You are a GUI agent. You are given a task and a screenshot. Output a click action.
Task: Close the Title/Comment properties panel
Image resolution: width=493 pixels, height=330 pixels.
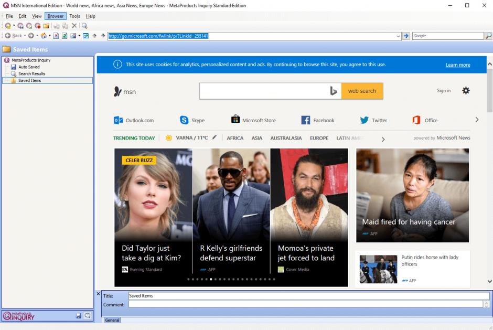98,294
